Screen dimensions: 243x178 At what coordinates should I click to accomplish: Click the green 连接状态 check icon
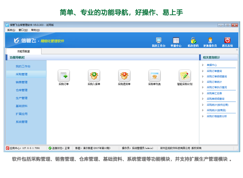point(50,148)
